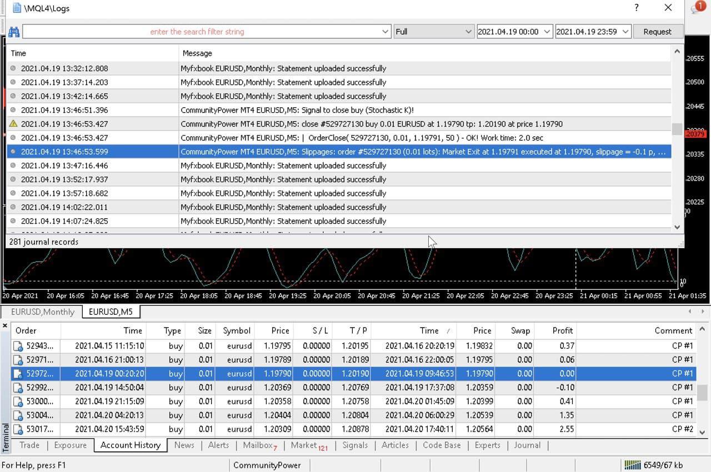Image resolution: width=711 pixels, height=472 pixels.
Task: Select the log row timed 13:32:12.808
Action: coord(339,68)
